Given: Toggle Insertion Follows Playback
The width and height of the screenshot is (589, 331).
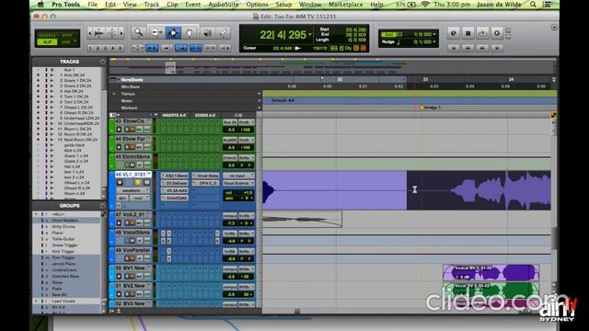Looking at the screenshot, I should (x=225, y=48).
